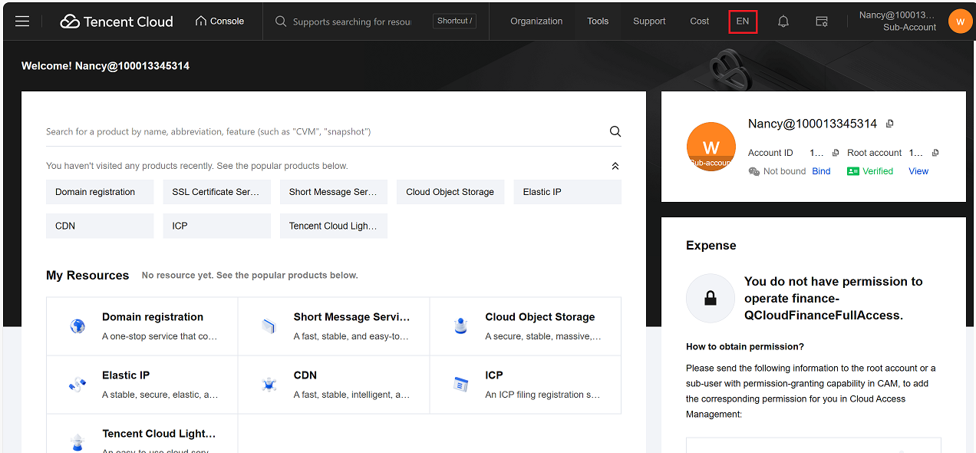Collapse the popular products section
Viewport: 976px width, 453px height.
click(615, 166)
